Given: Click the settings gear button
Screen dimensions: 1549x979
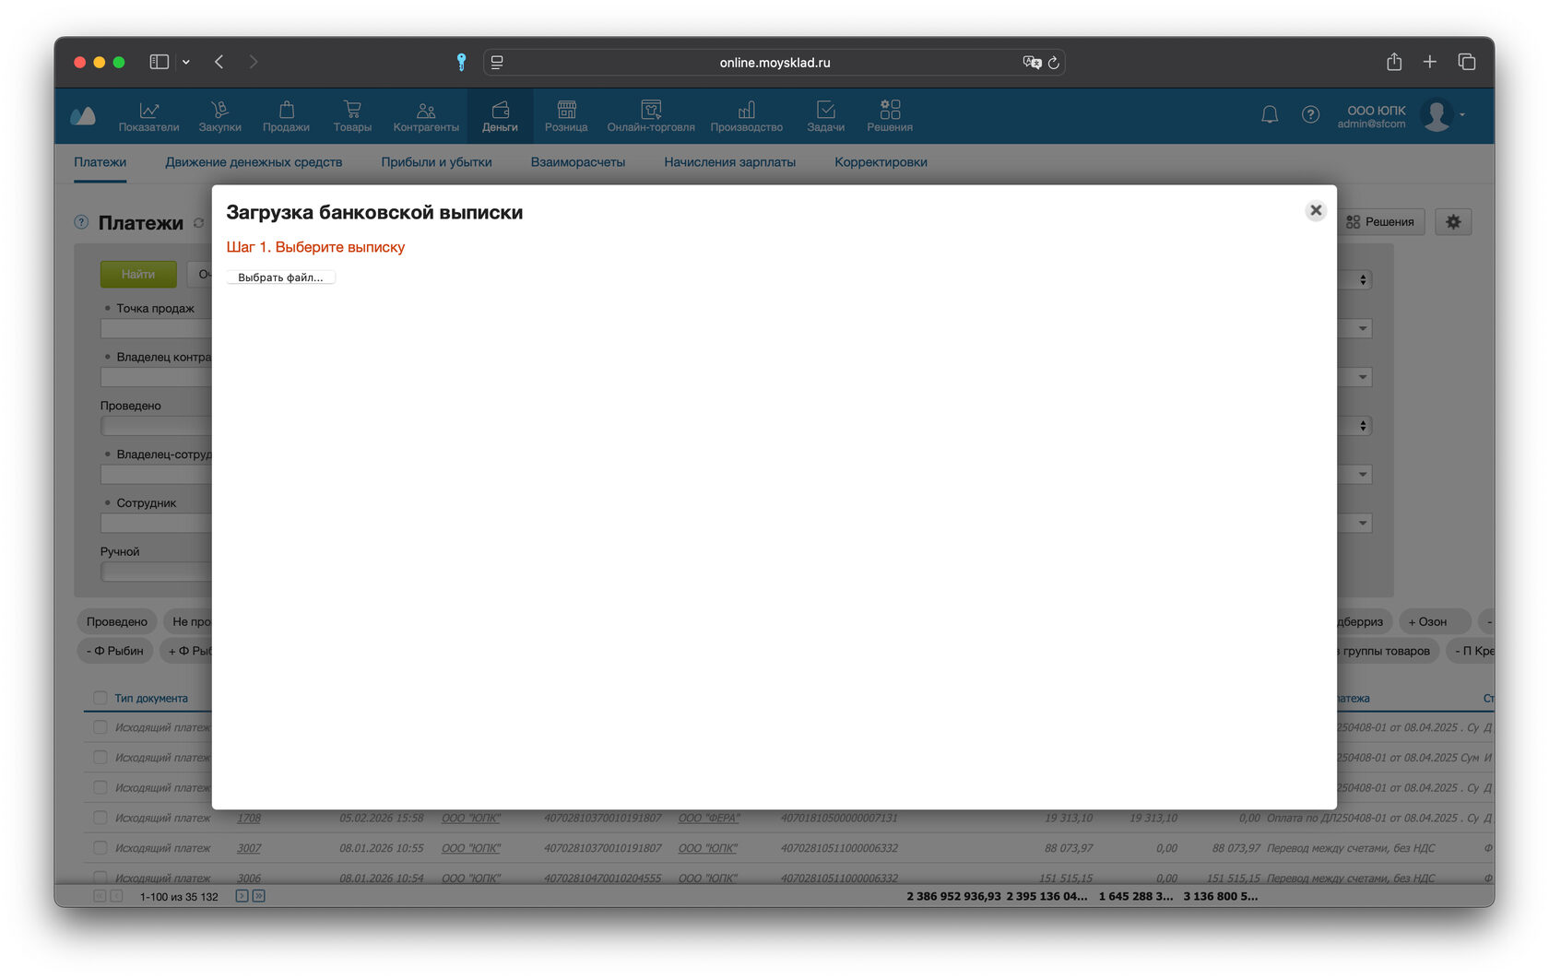Looking at the screenshot, I should point(1453,222).
